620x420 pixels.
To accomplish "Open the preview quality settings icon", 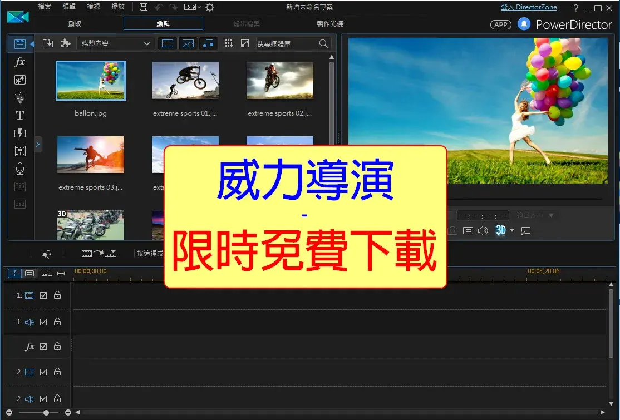I will click(x=468, y=231).
